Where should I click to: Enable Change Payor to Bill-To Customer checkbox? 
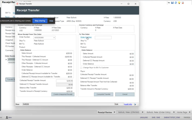81,68
